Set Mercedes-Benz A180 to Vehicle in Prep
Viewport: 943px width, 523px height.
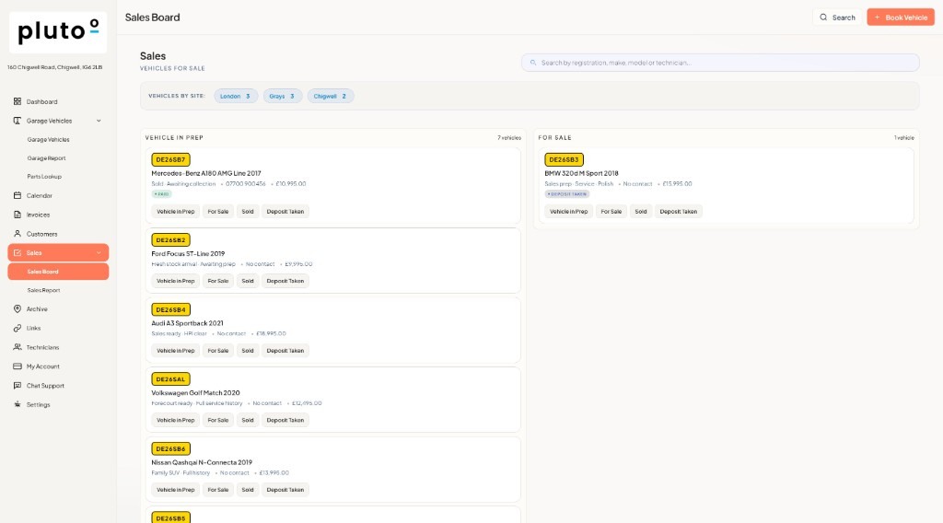point(176,212)
